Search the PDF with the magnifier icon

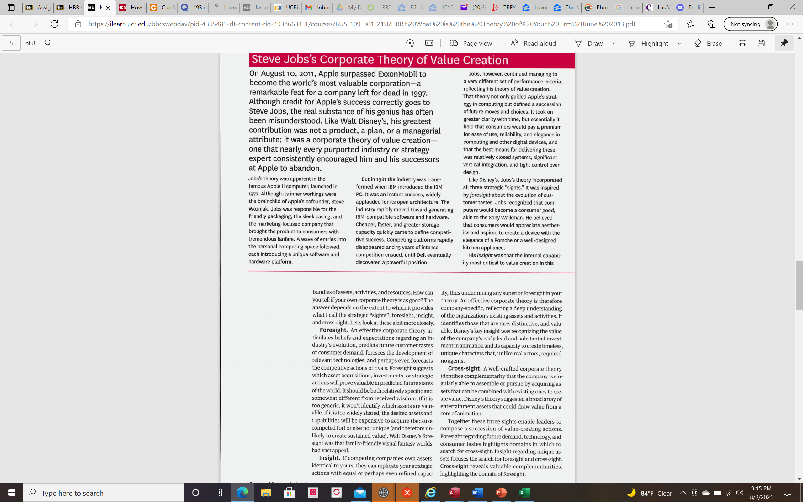point(48,43)
